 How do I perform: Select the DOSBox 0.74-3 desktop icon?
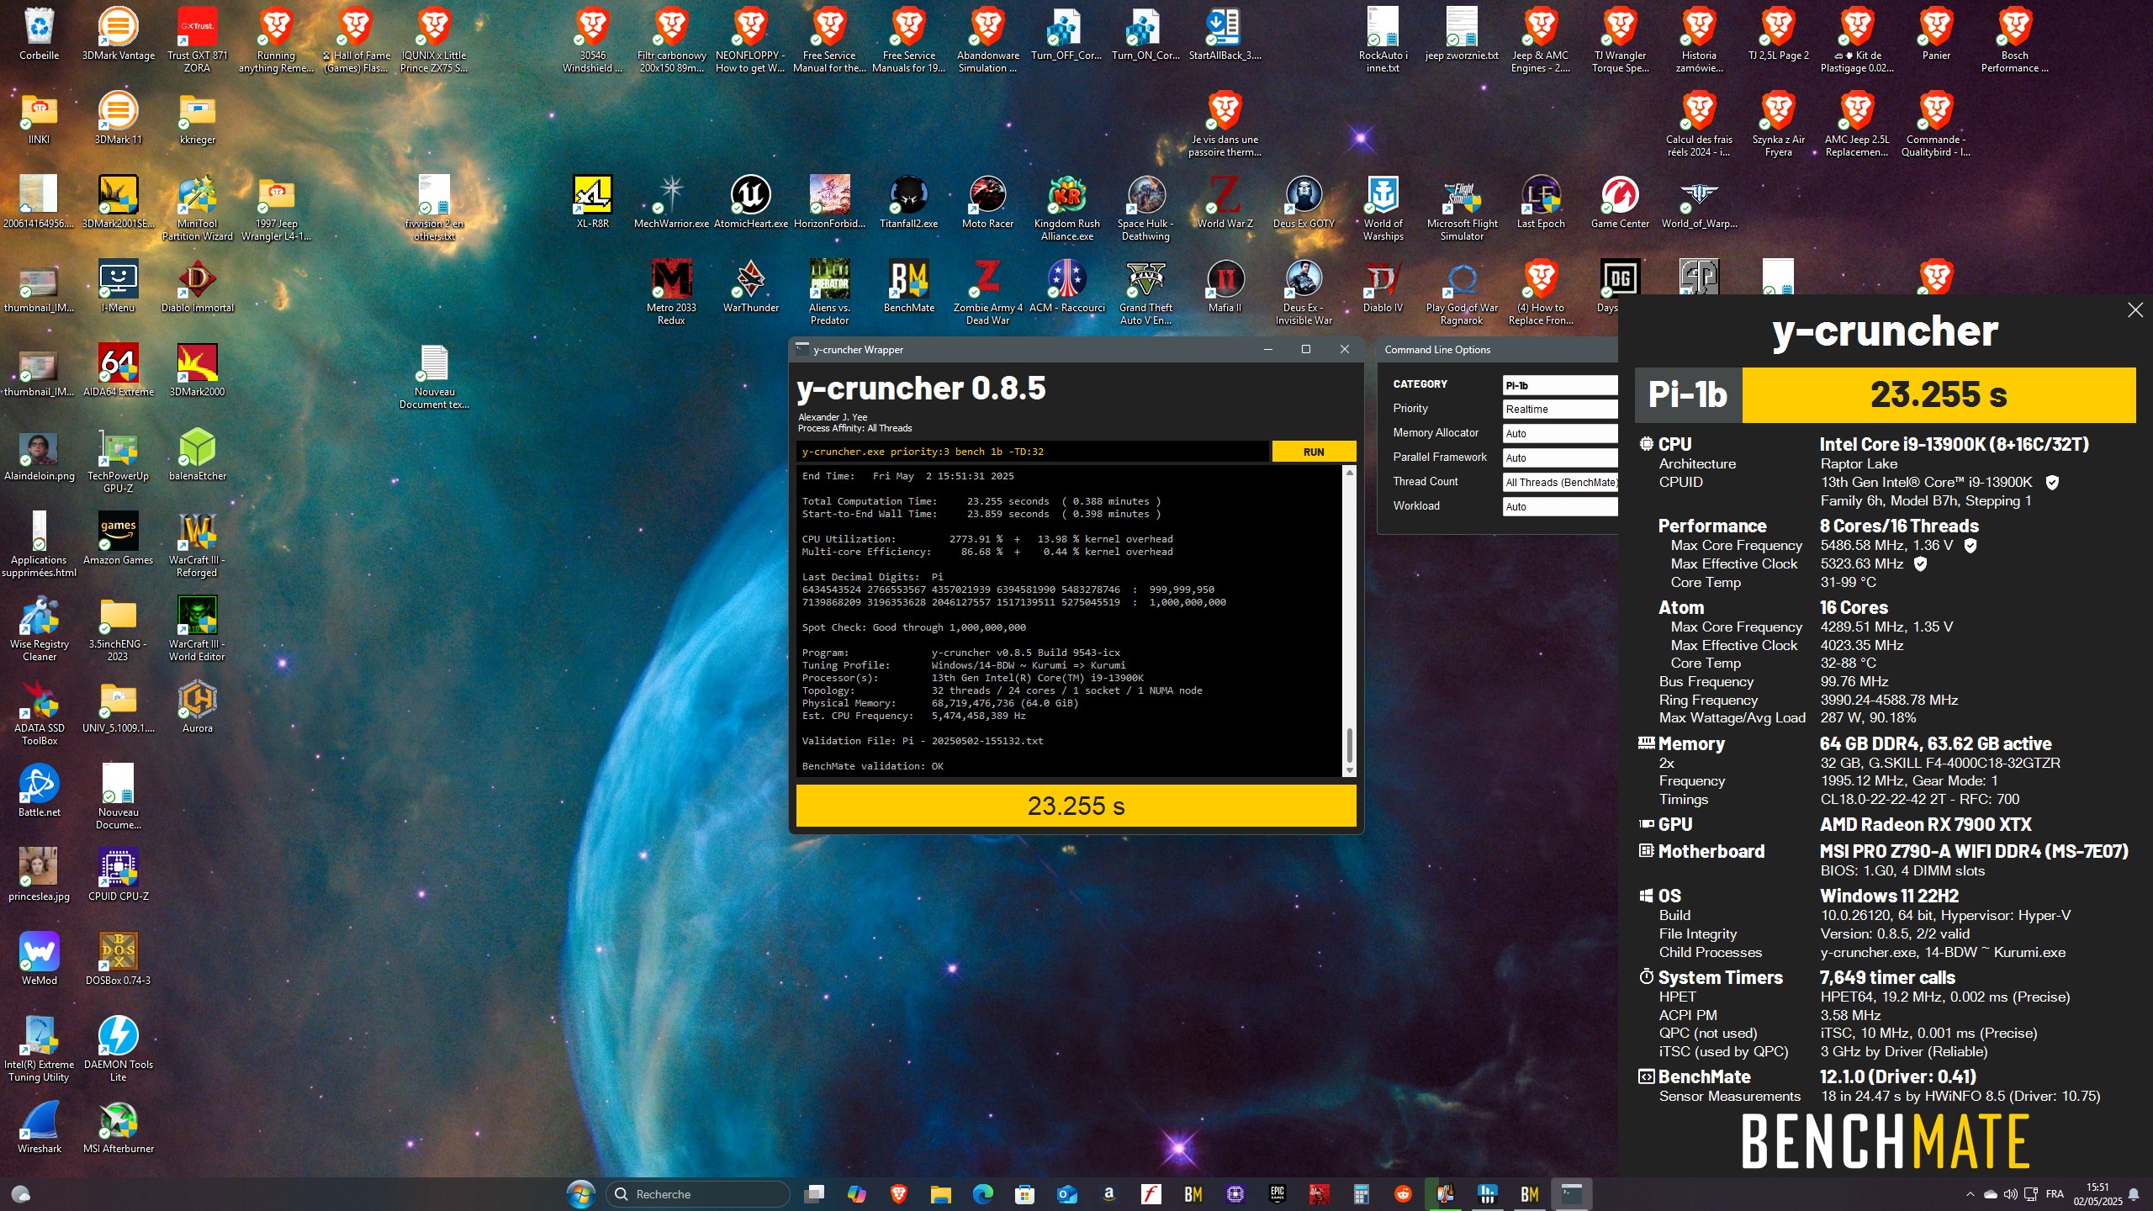pos(119,960)
